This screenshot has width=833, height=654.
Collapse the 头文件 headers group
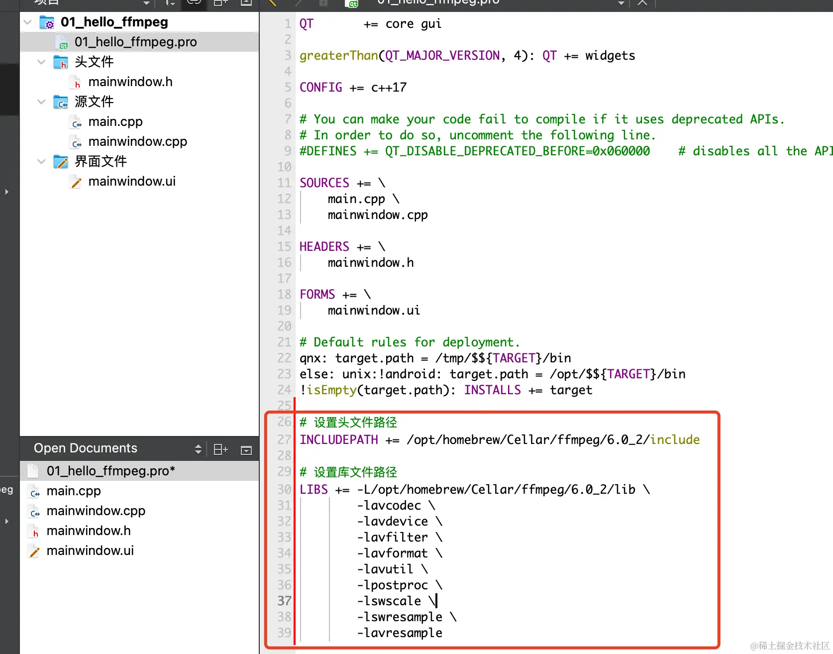42,62
